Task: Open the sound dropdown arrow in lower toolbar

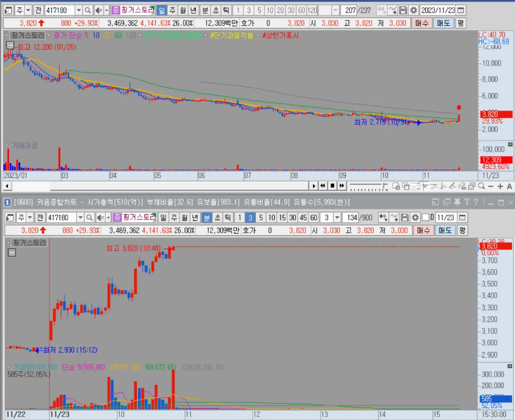Action: [108, 217]
